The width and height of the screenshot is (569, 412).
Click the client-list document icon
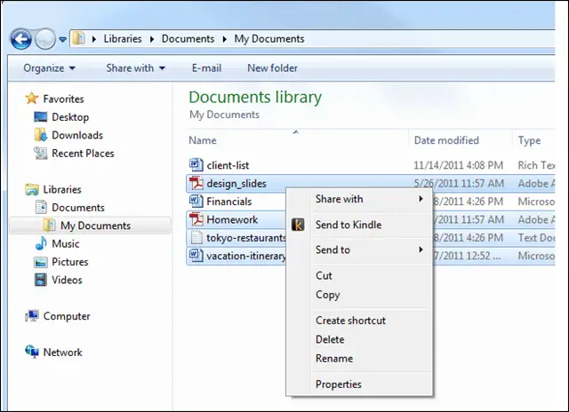point(196,165)
